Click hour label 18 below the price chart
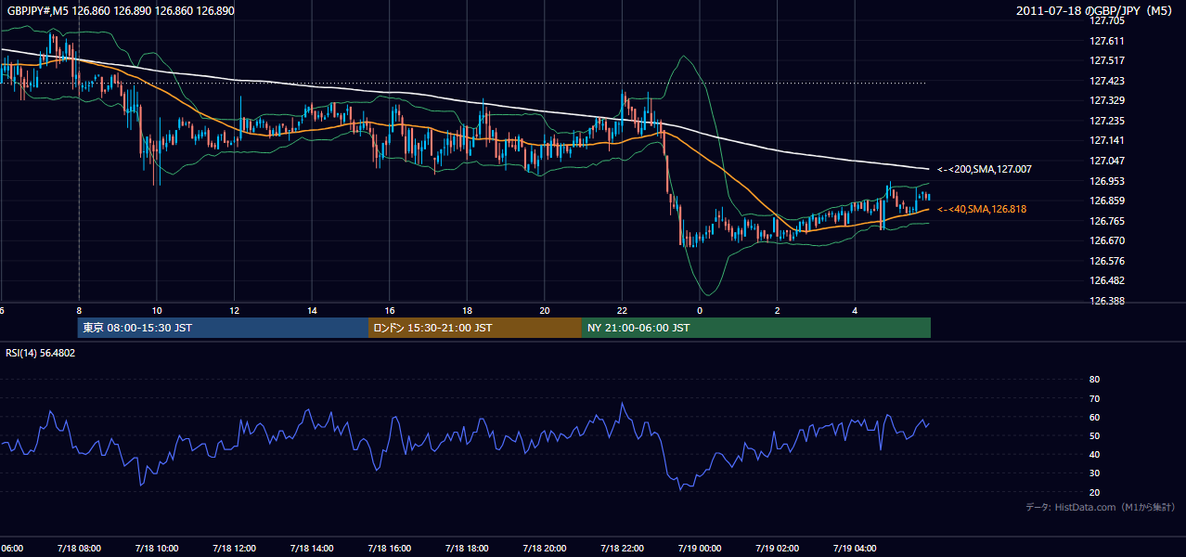1186x557 pixels. pyautogui.click(x=467, y=310)
